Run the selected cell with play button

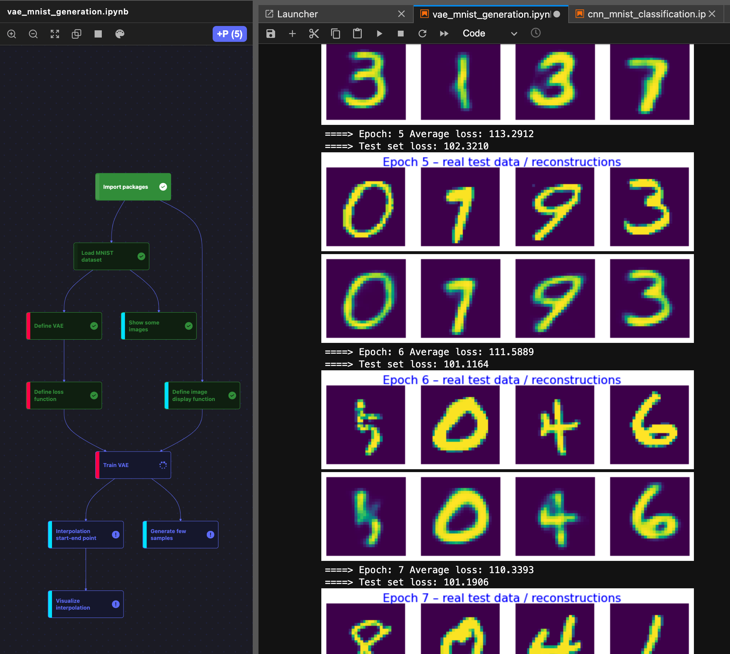[x=379, y=34]
